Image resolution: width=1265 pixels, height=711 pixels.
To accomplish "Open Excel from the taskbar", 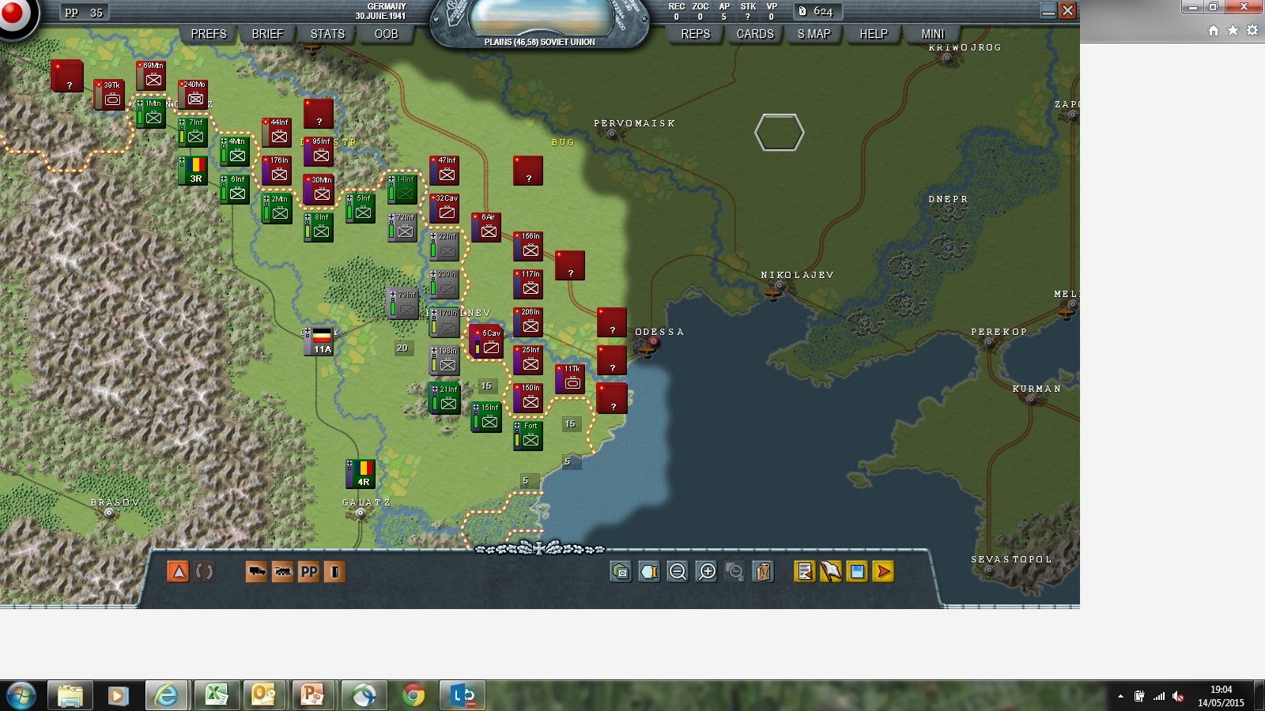I will coord(216,695).
